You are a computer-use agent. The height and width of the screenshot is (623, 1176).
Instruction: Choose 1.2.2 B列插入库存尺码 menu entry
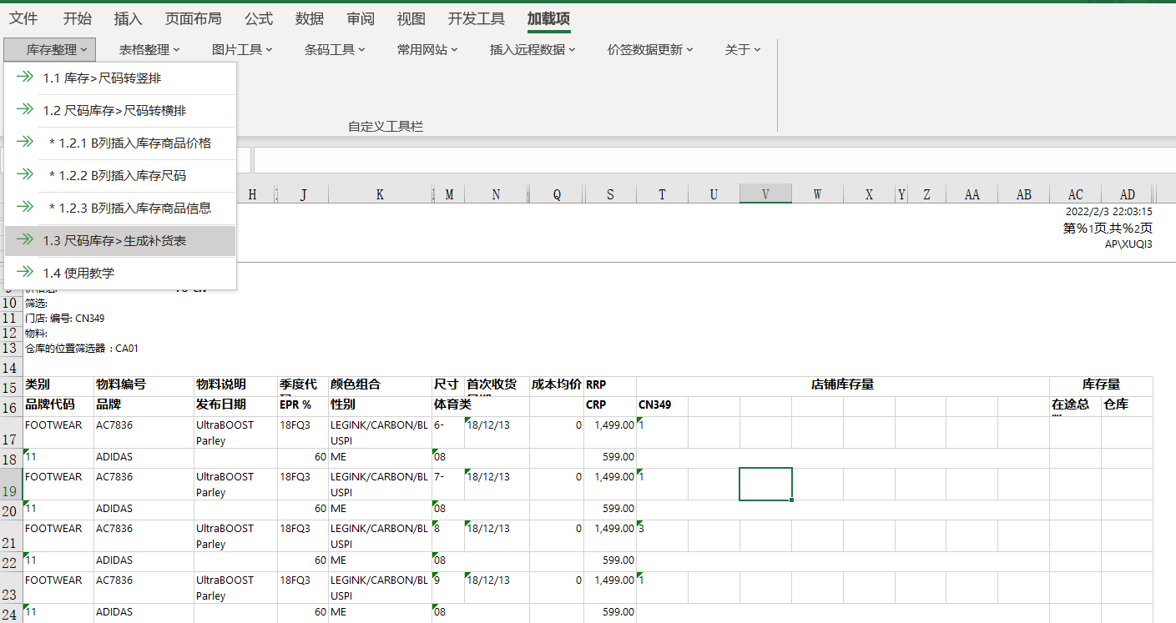120,175
